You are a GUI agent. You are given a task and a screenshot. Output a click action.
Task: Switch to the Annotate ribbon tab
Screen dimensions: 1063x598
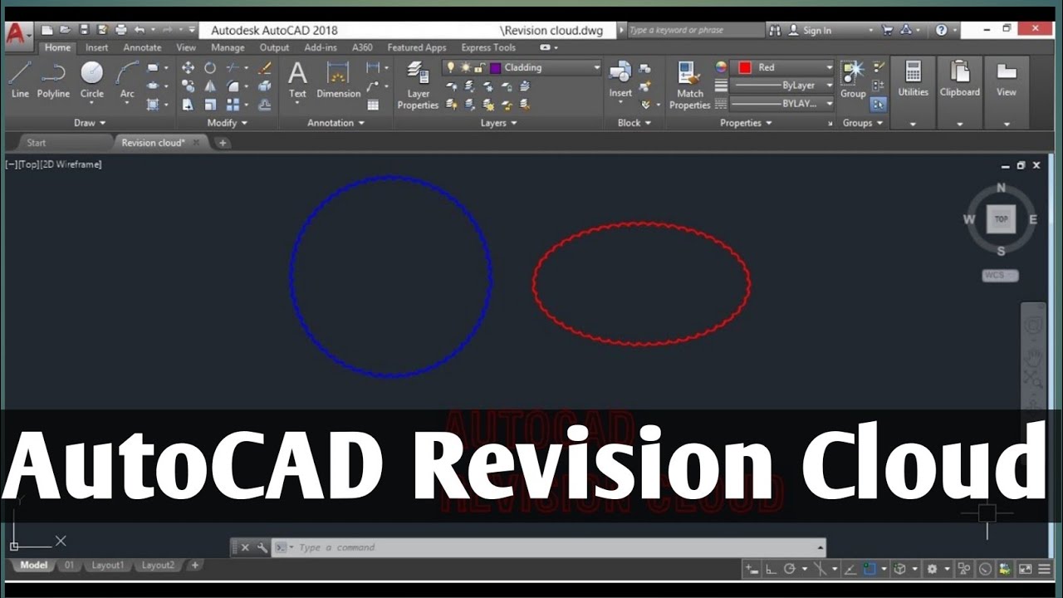point(143,48)
